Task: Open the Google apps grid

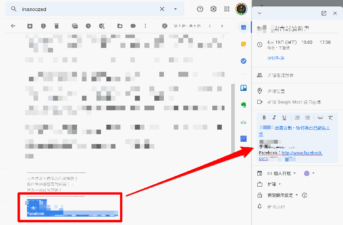Action: click(227, 9)
